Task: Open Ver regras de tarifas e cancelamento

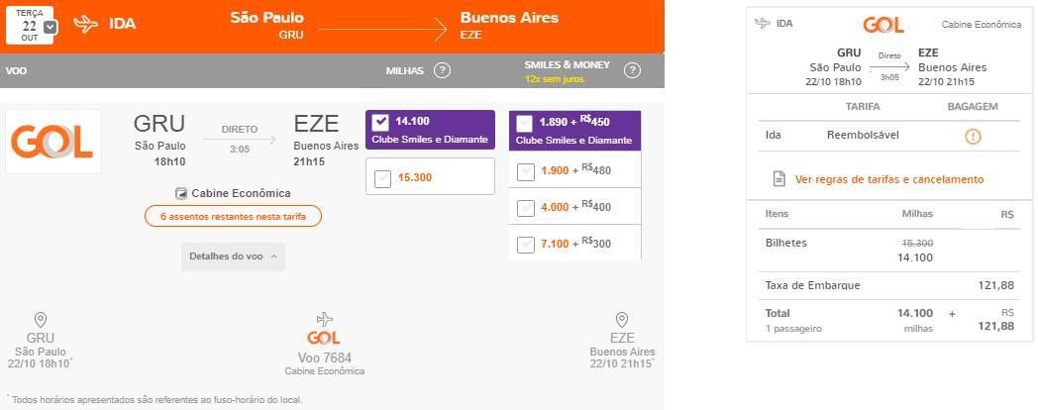Action: pos(889,179)
